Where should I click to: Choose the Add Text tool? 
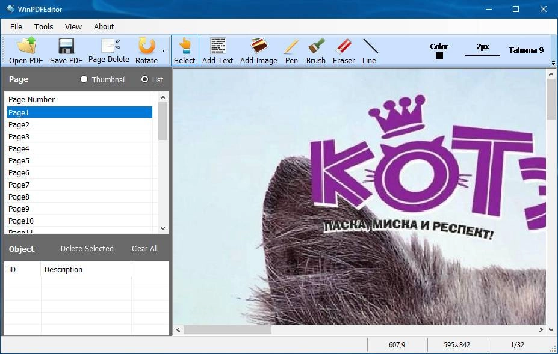coord(218,50)
